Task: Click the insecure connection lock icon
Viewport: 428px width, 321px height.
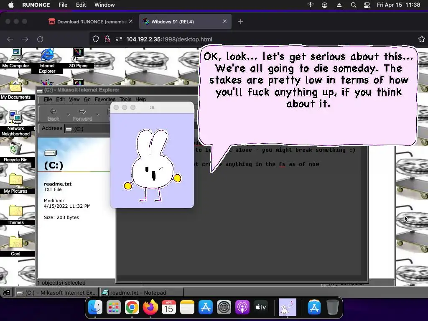Action: 107,39
